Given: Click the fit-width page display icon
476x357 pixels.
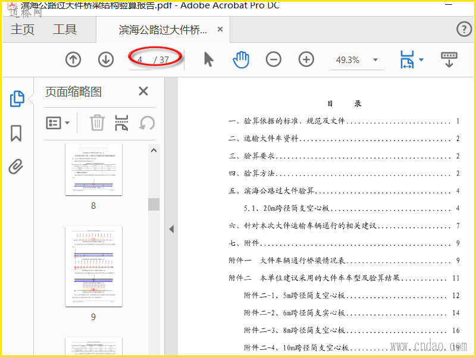Looking at the screenshot, I should tap(407, 59).
